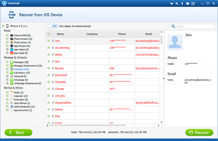Collapse the detail panel with side arrow
The image size is (218, 141).
click(x=164, y=79)
